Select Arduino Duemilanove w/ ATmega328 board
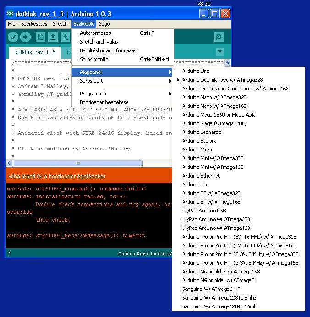Image resolution: width=310 pixels, height=317 pixels. (x=238, y=80)
